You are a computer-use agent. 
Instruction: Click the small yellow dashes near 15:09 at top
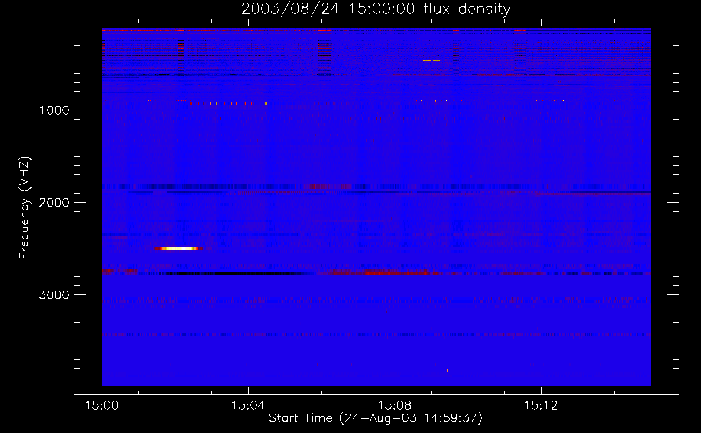432,61
